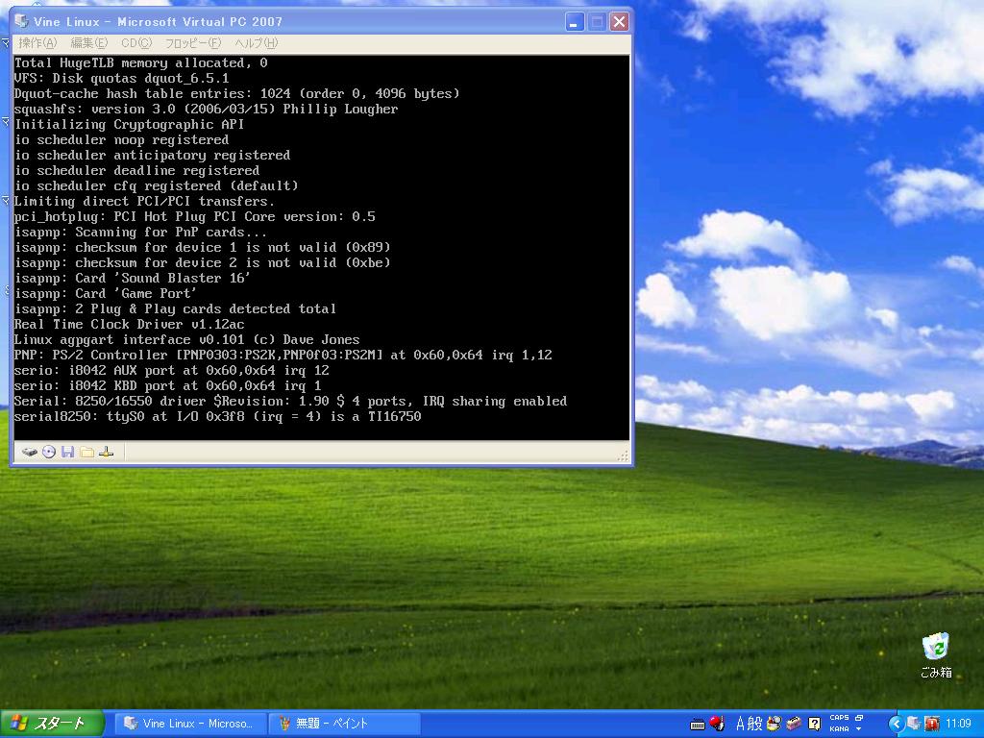Image resolution: width=984 pixels, height=738 pixels.
Task: Click the floppy disk status icon
Action: [x=68, y=452]
